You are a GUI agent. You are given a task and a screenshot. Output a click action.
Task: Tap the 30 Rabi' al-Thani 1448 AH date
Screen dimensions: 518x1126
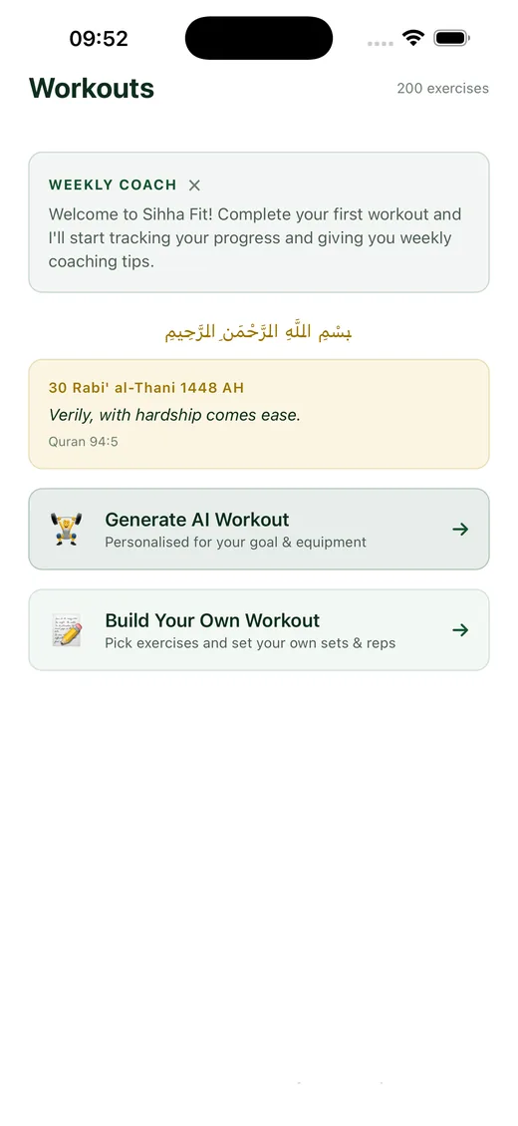click(146, 388)
